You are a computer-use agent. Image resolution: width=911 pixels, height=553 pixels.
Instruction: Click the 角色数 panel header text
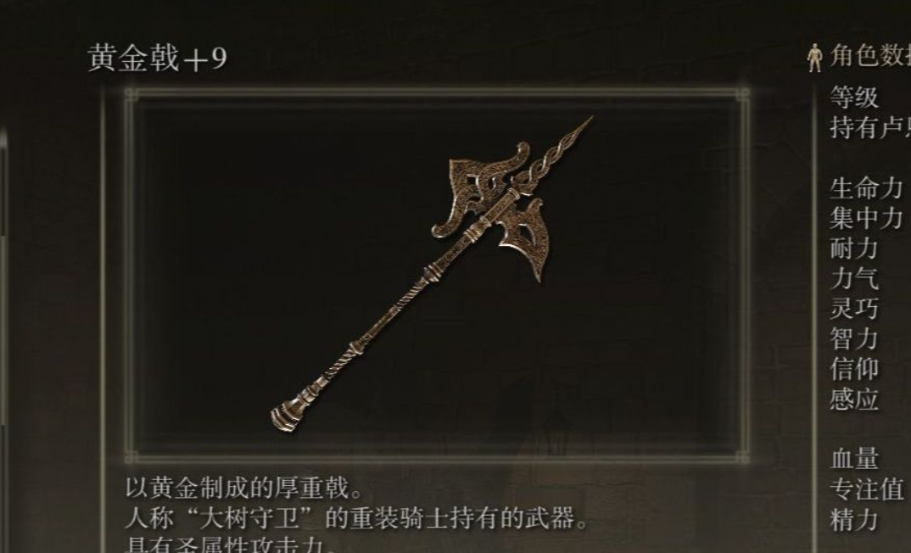coord(870,56)
